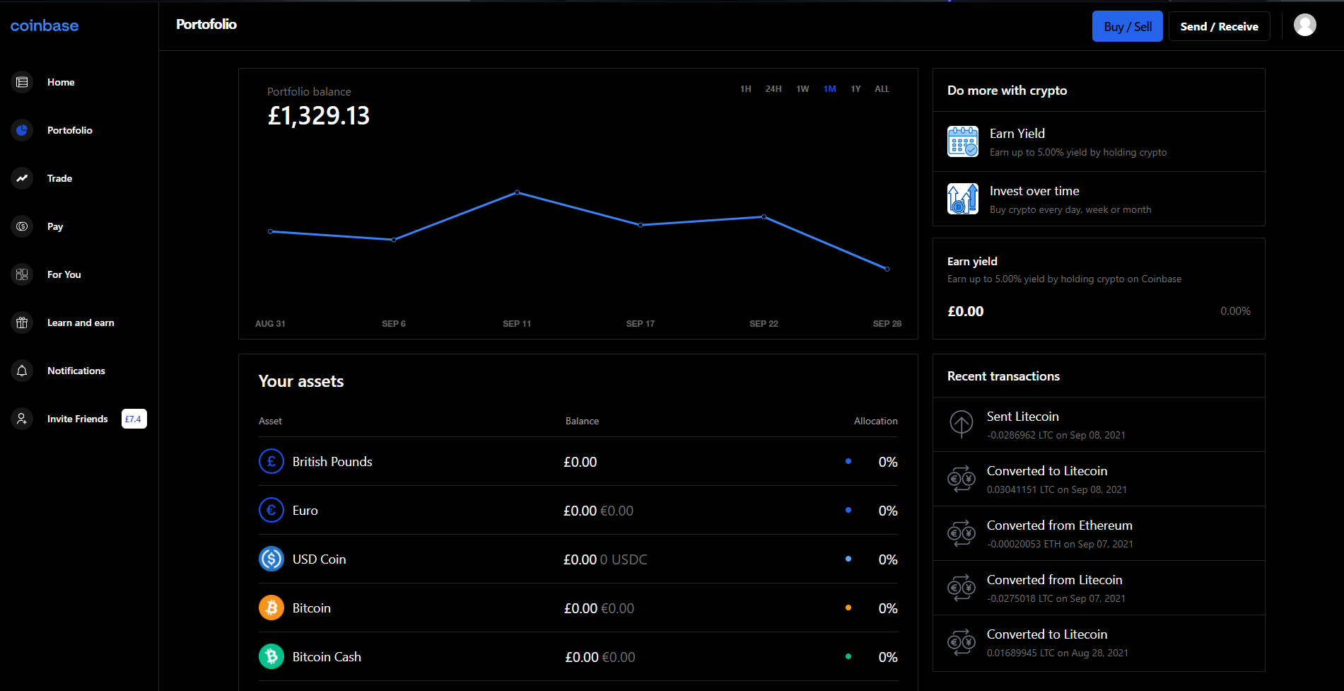Click the Sent Litecoin arrow icon
The width and height of the screenshot is (1344, 691).
pos(962,424)
